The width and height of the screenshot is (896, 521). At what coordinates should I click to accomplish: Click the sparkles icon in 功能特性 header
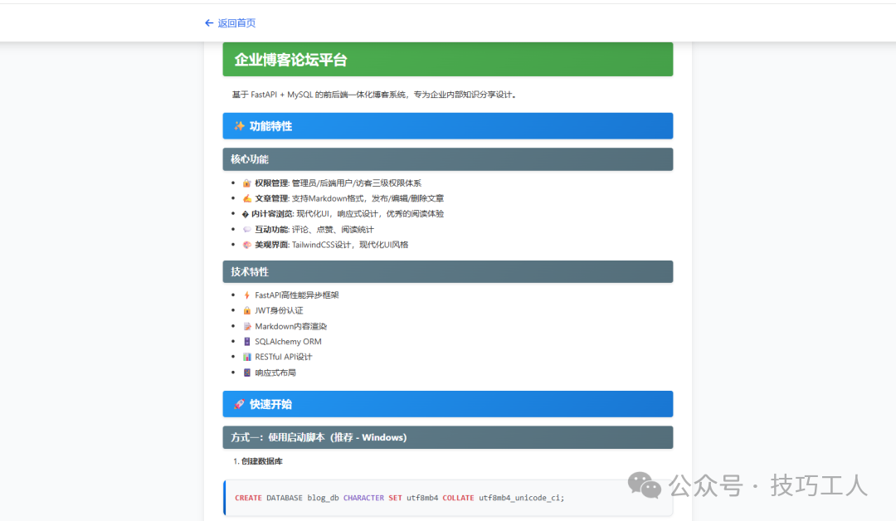point(236,125)
